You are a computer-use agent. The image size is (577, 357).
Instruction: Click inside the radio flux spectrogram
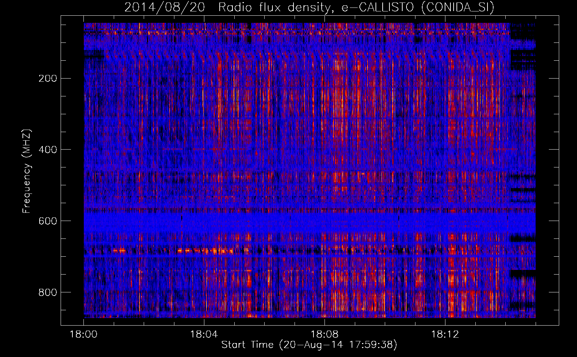pos(310,170)
